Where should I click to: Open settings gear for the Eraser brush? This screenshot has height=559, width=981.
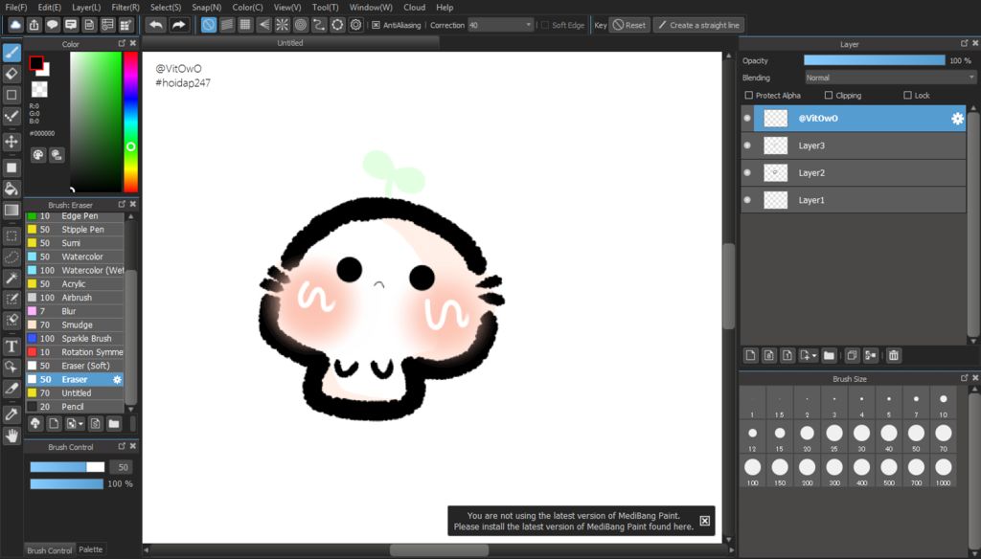pos(117,380)
